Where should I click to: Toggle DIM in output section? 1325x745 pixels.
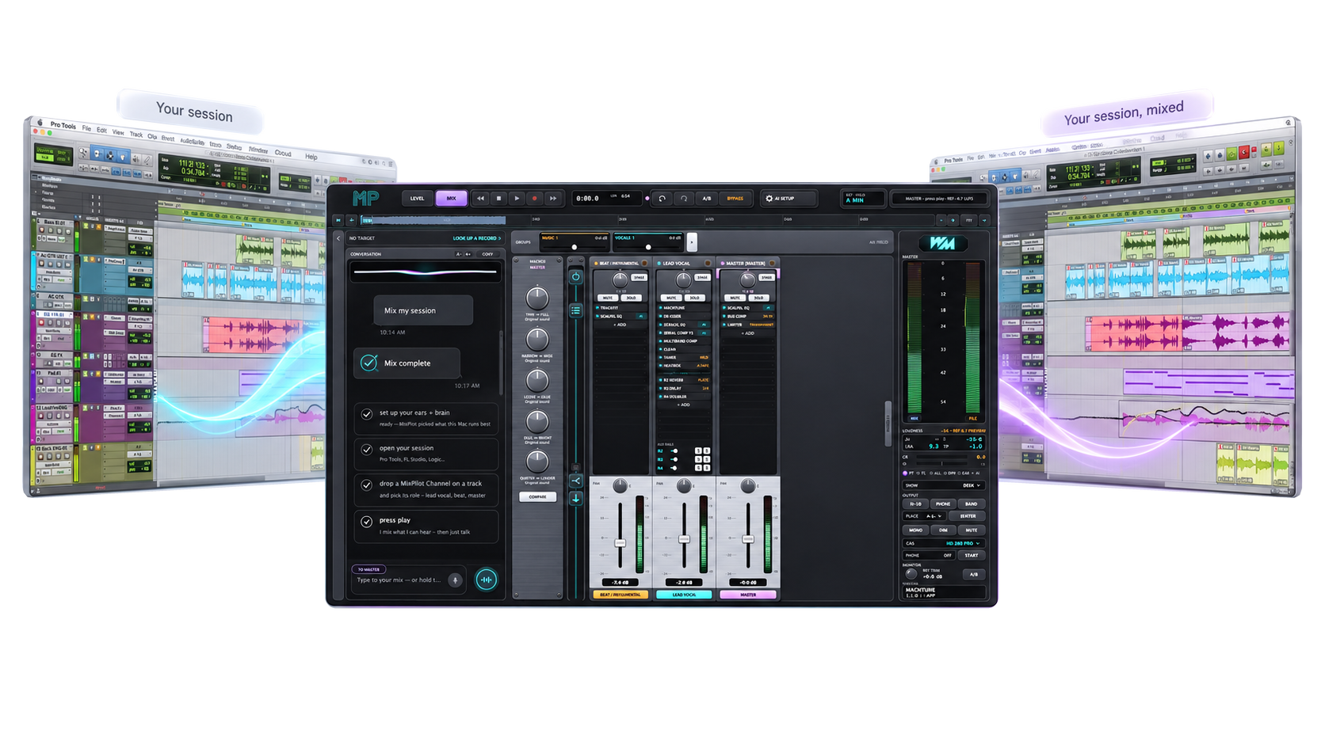click(943, 530)
